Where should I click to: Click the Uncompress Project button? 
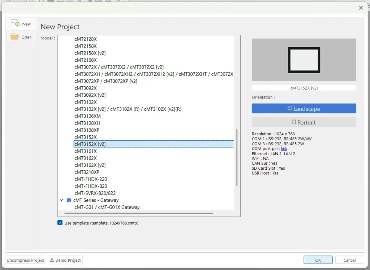[26, 260]
